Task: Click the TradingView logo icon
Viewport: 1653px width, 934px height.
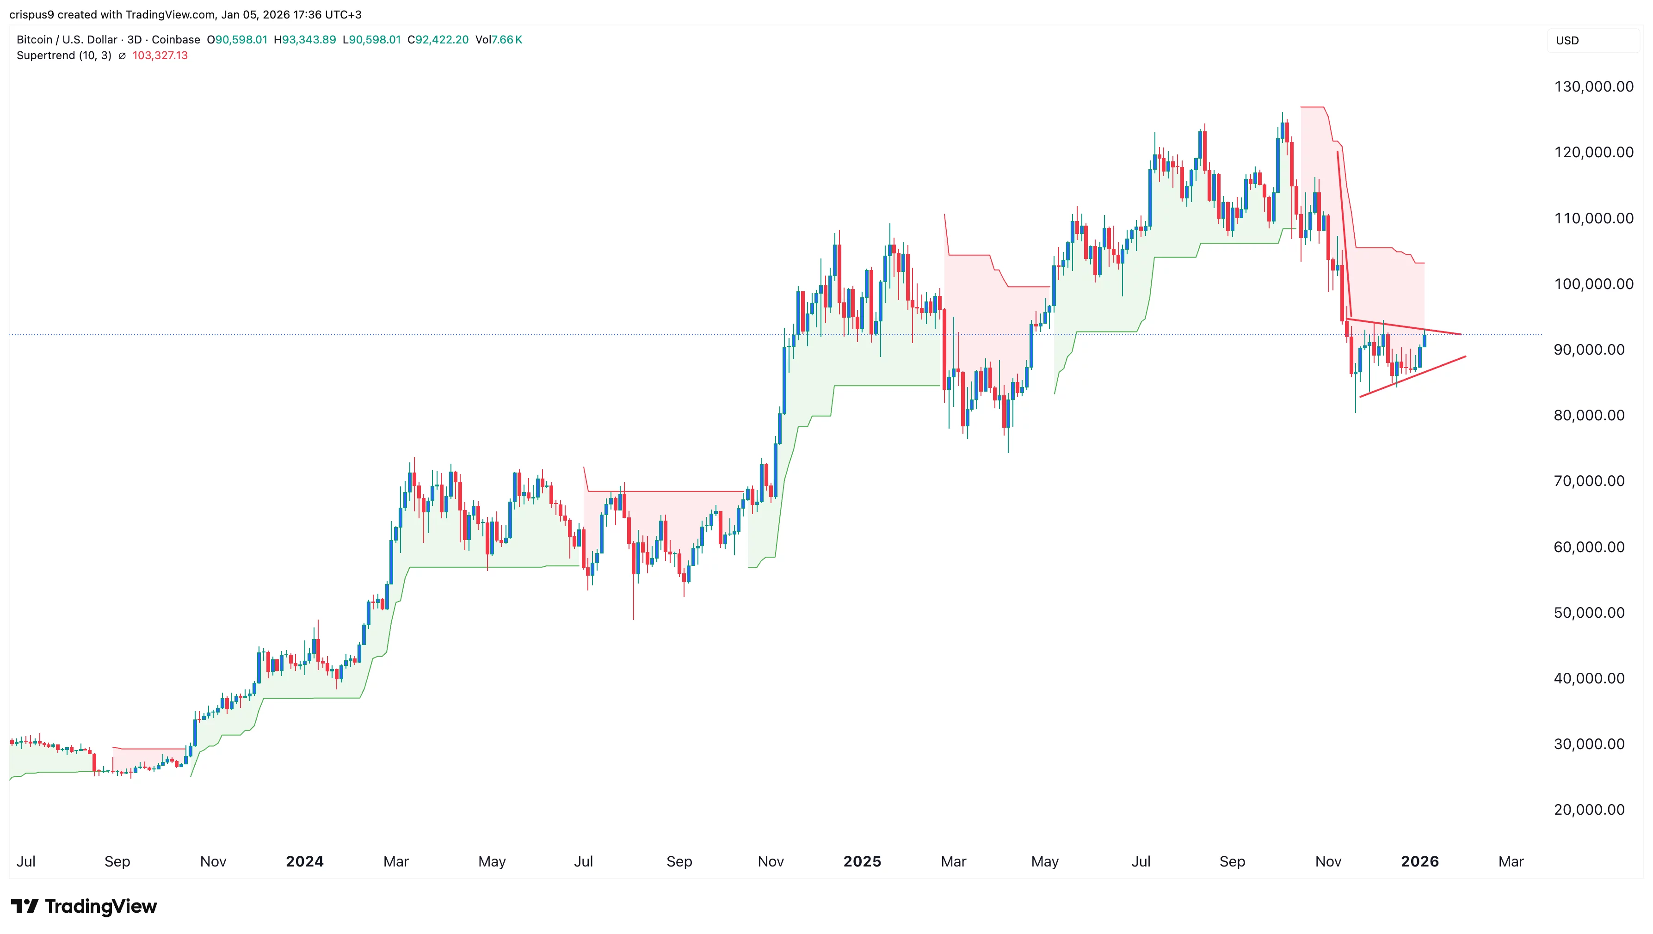Action: pos(25,906)
